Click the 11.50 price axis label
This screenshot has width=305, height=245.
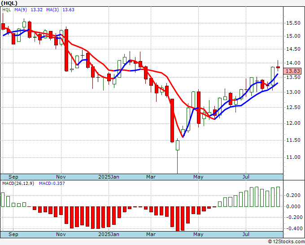293,140
